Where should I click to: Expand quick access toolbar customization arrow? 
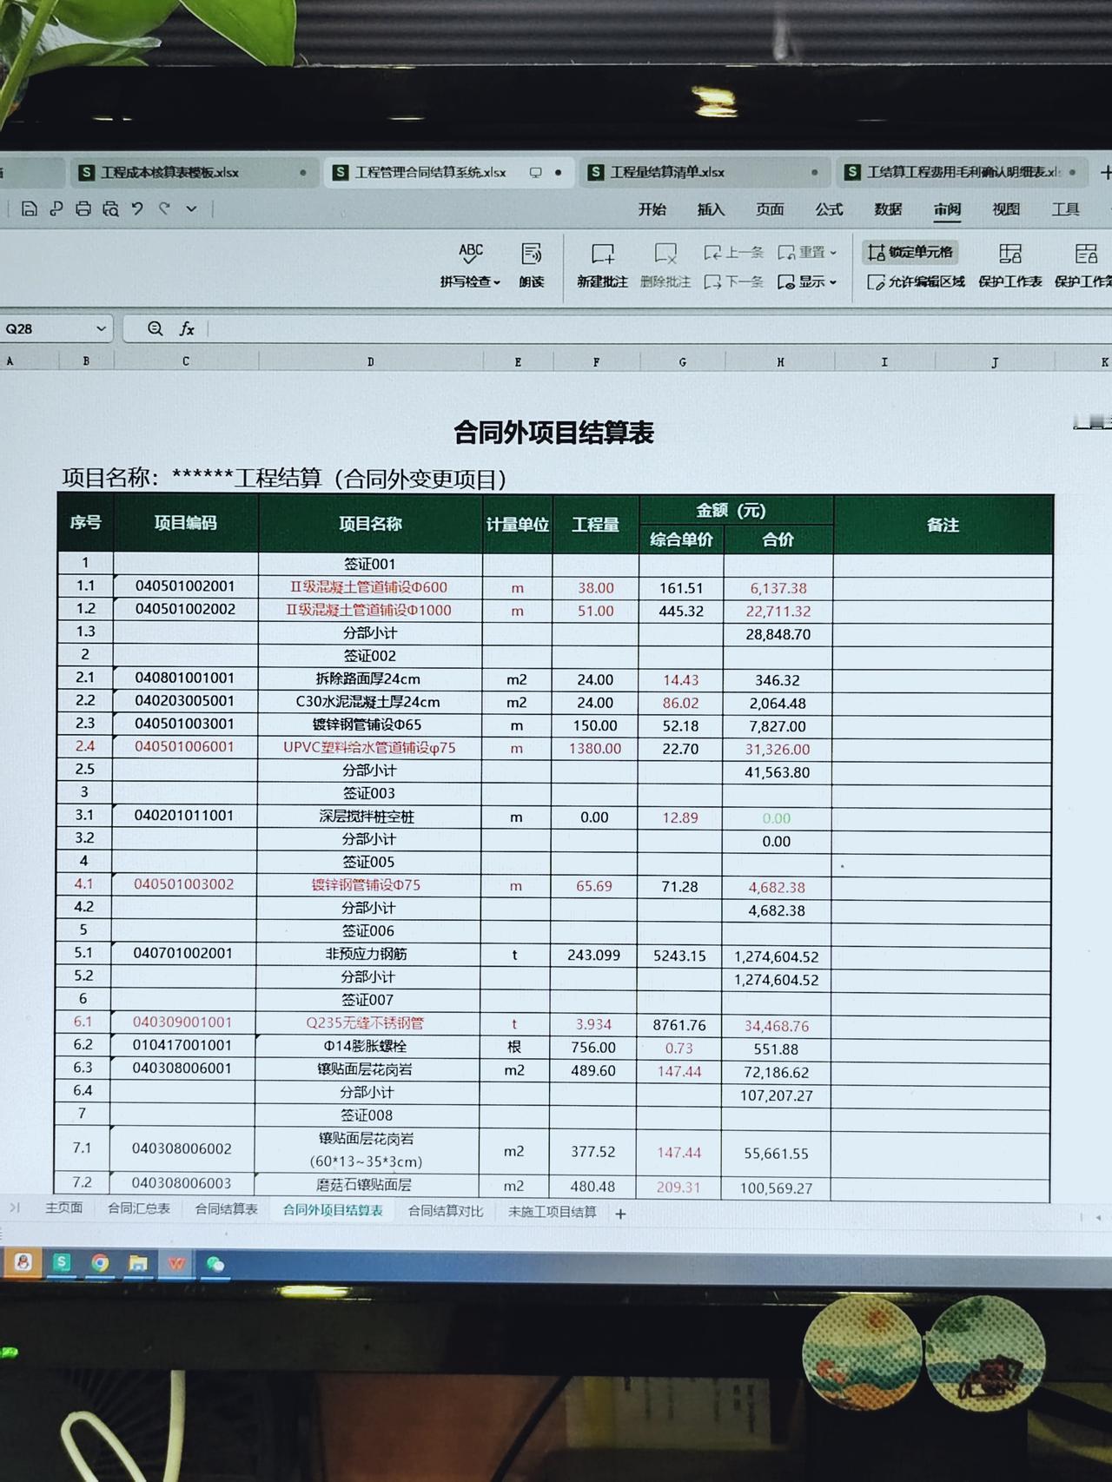pyautogui.click(x=191, y=209)
